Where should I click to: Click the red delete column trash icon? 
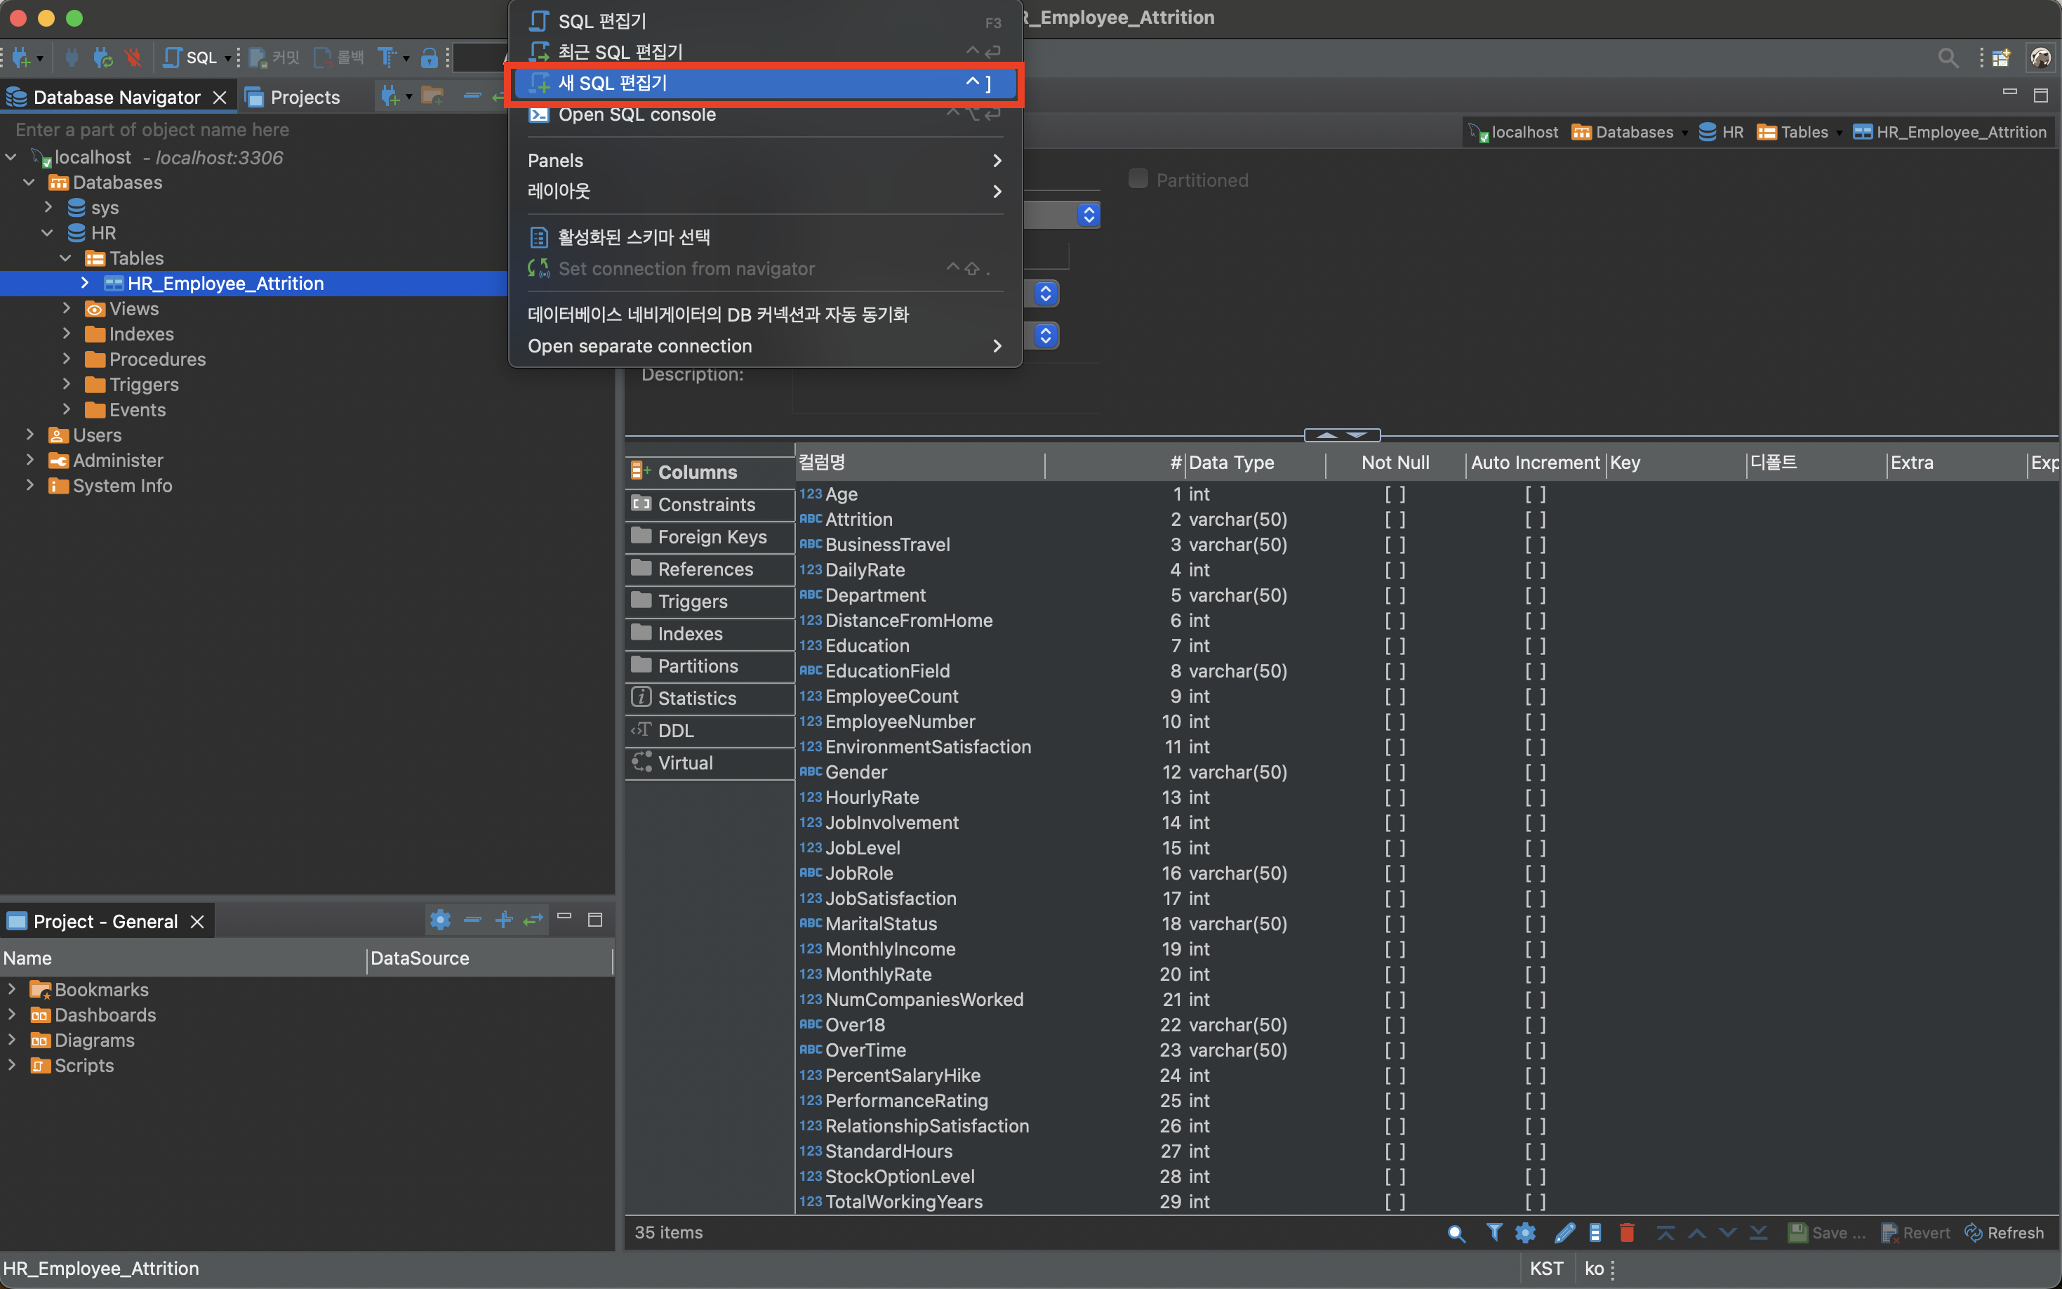pyautogui.click(x=1627, y=1233)
